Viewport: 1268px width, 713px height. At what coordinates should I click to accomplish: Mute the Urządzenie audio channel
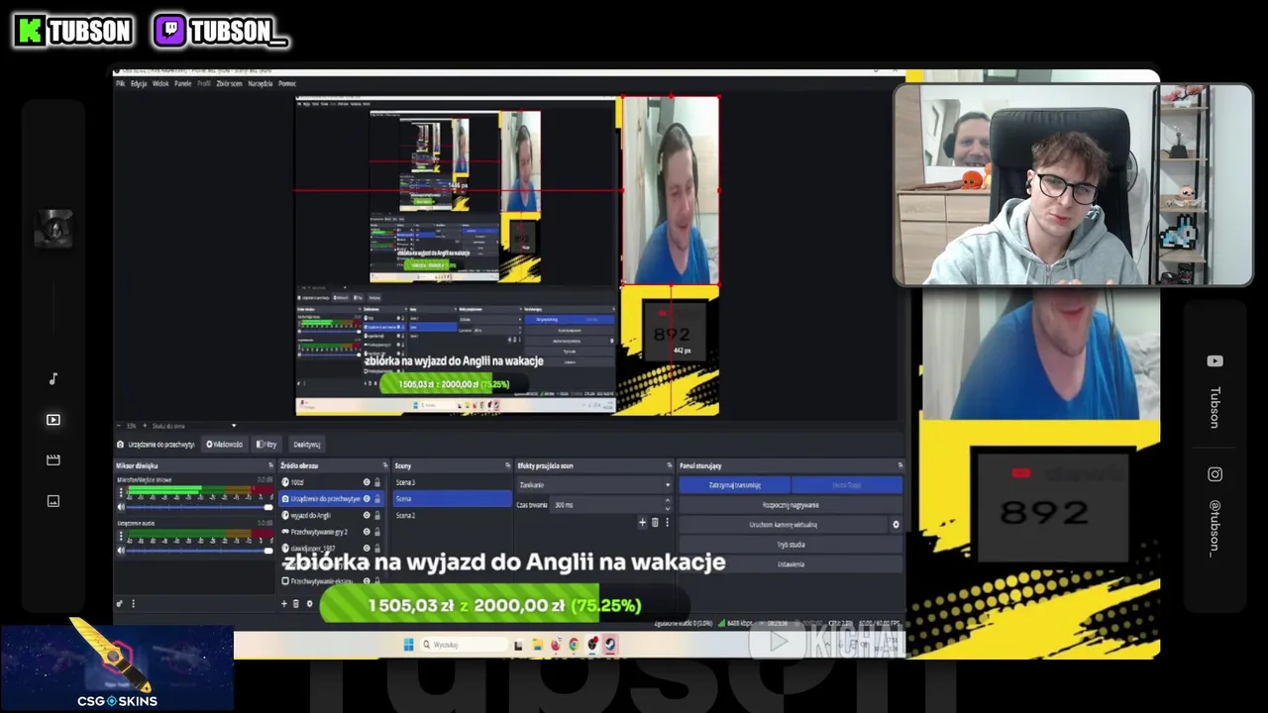tap(121, 551)
